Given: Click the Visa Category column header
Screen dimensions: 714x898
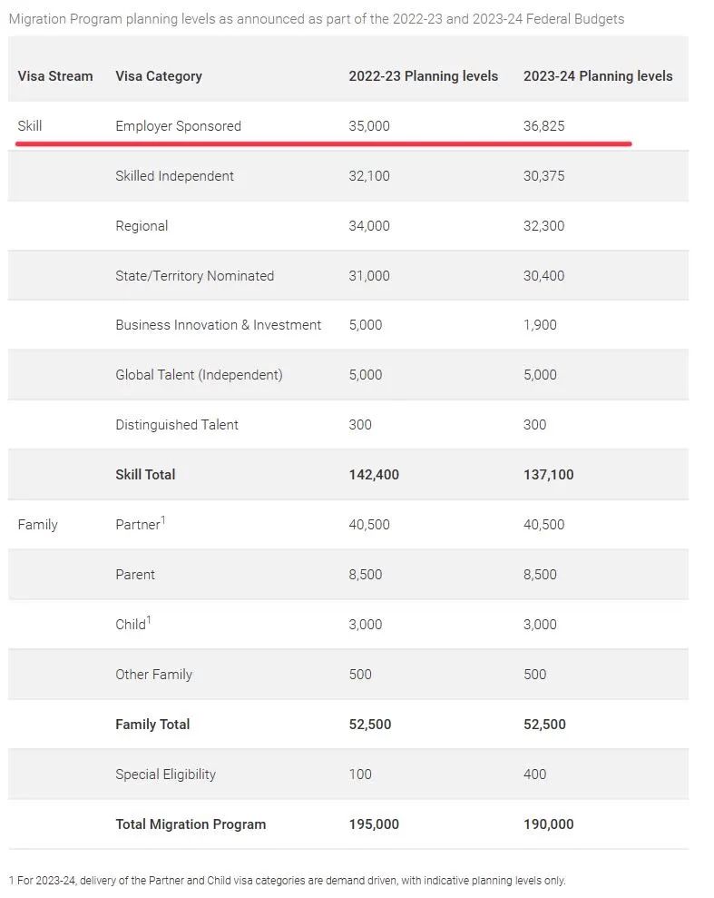Looking at the screenshot, I should click(159, 76).
